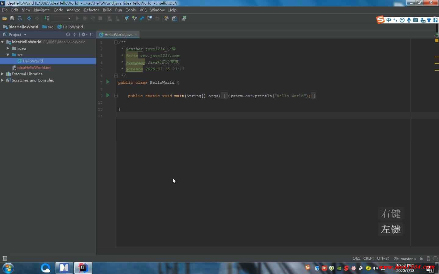This screenshot has width=439, height=274.
Task: Open soft keyboard on Sogou bar
Action: (x=416, y=20)
